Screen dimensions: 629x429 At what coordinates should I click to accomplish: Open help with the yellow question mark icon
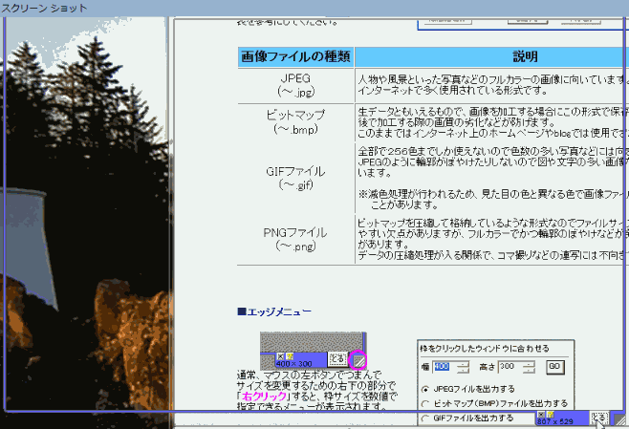[x=550, y=414]
